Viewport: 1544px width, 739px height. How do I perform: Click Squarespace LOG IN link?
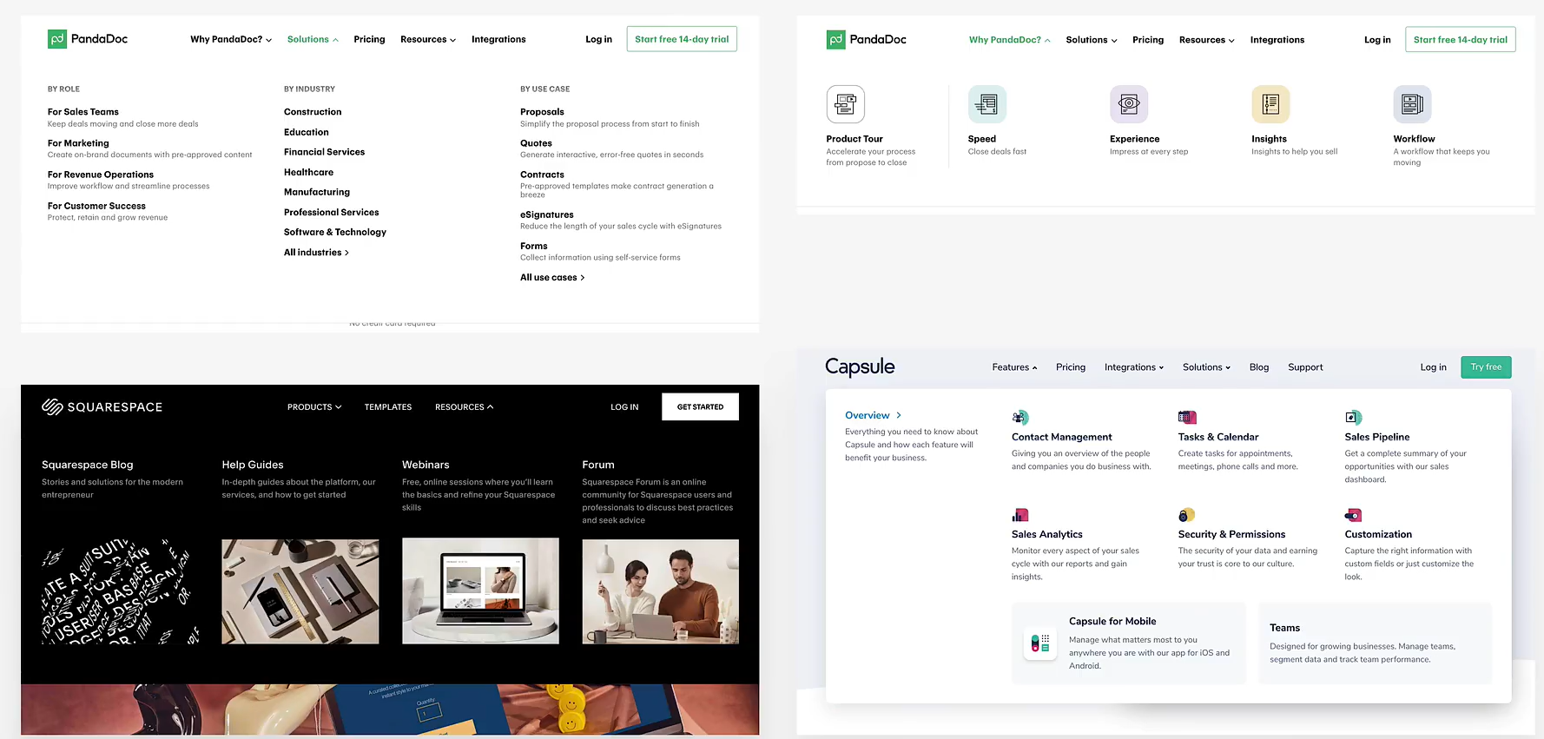pos(624,406)
